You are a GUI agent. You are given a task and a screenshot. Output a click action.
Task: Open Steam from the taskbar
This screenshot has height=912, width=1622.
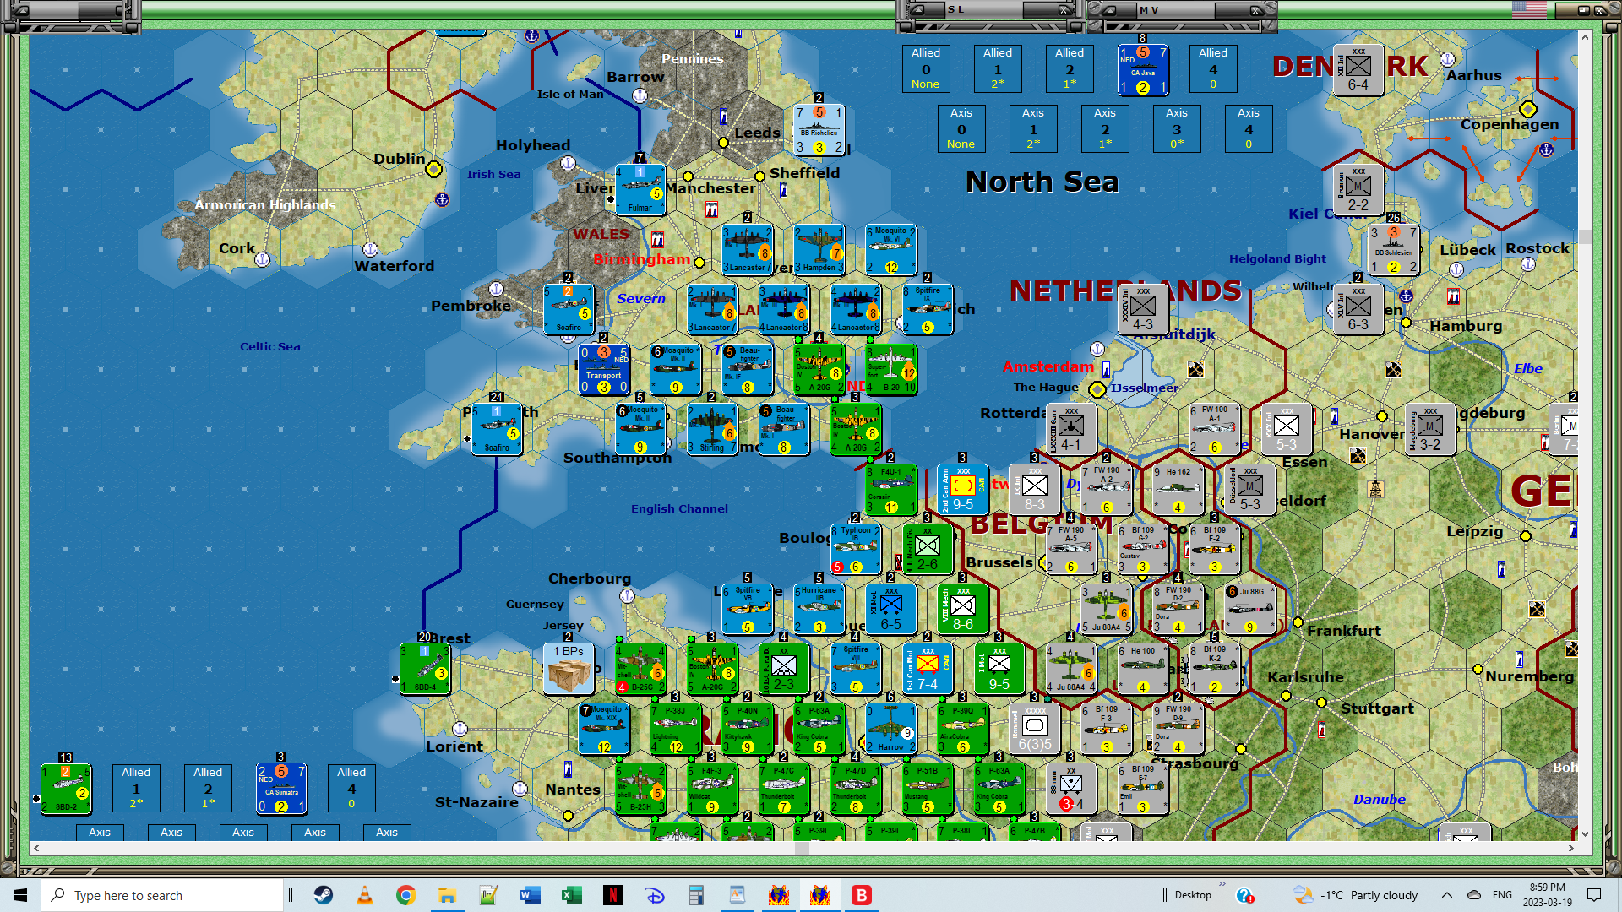(324, 895)
